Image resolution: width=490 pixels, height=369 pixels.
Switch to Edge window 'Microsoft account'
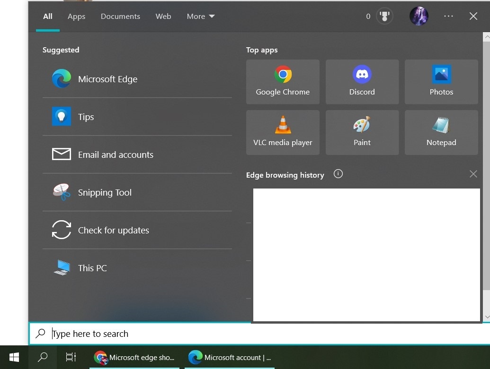click(230, 358)
